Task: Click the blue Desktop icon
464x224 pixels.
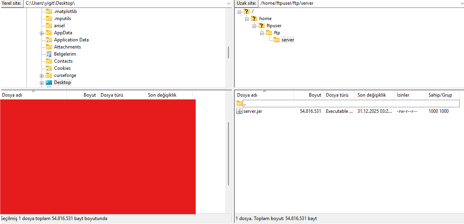Action: [x=49, y=82]
